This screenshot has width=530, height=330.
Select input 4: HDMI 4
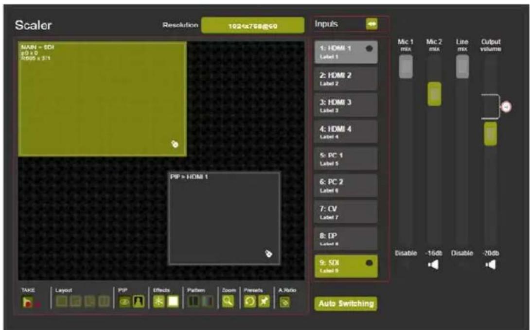[x=346, y=132]
